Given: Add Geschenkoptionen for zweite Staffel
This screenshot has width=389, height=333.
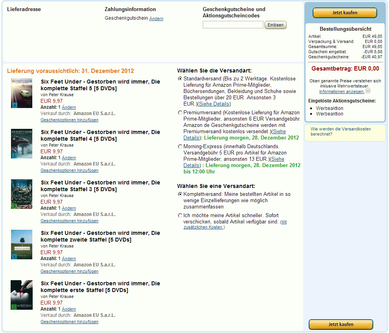Looking at the screenshot, I should click(x=69, y=271).
